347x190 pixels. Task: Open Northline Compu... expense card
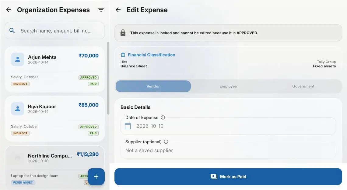point(55,167)
